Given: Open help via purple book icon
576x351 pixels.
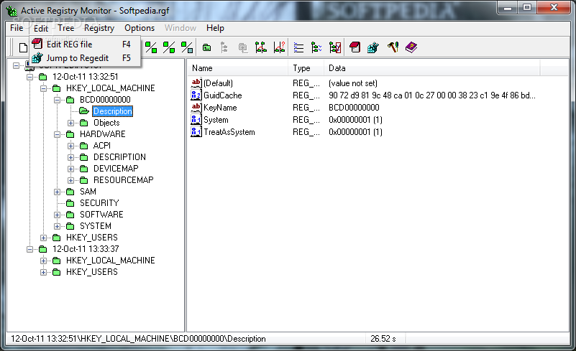Looking at the screenshot, I should tap(411, 47).
